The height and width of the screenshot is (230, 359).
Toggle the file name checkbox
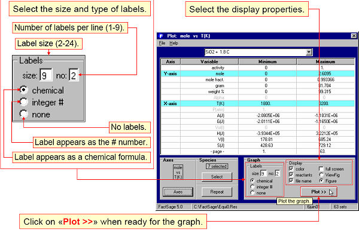(x=291, y=181)
